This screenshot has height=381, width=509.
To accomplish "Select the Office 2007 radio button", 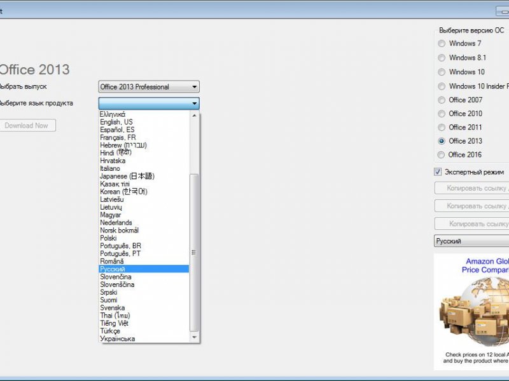I will (442, 100).
